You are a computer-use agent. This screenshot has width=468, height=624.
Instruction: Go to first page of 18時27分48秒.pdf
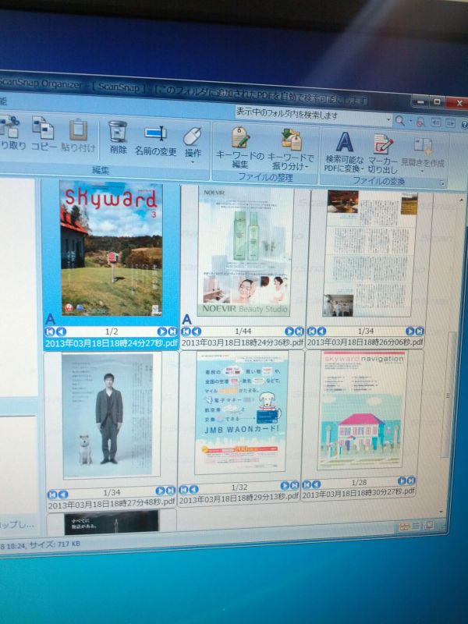(x=52, y=495)
